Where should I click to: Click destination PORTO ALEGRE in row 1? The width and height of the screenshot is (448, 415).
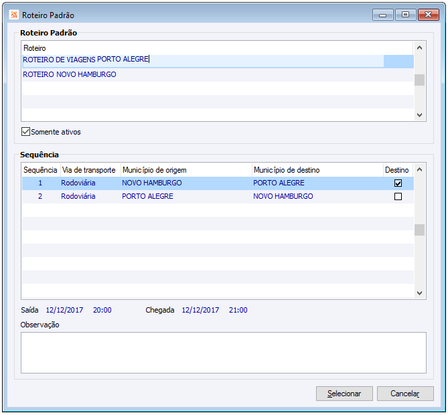(279, 183)
